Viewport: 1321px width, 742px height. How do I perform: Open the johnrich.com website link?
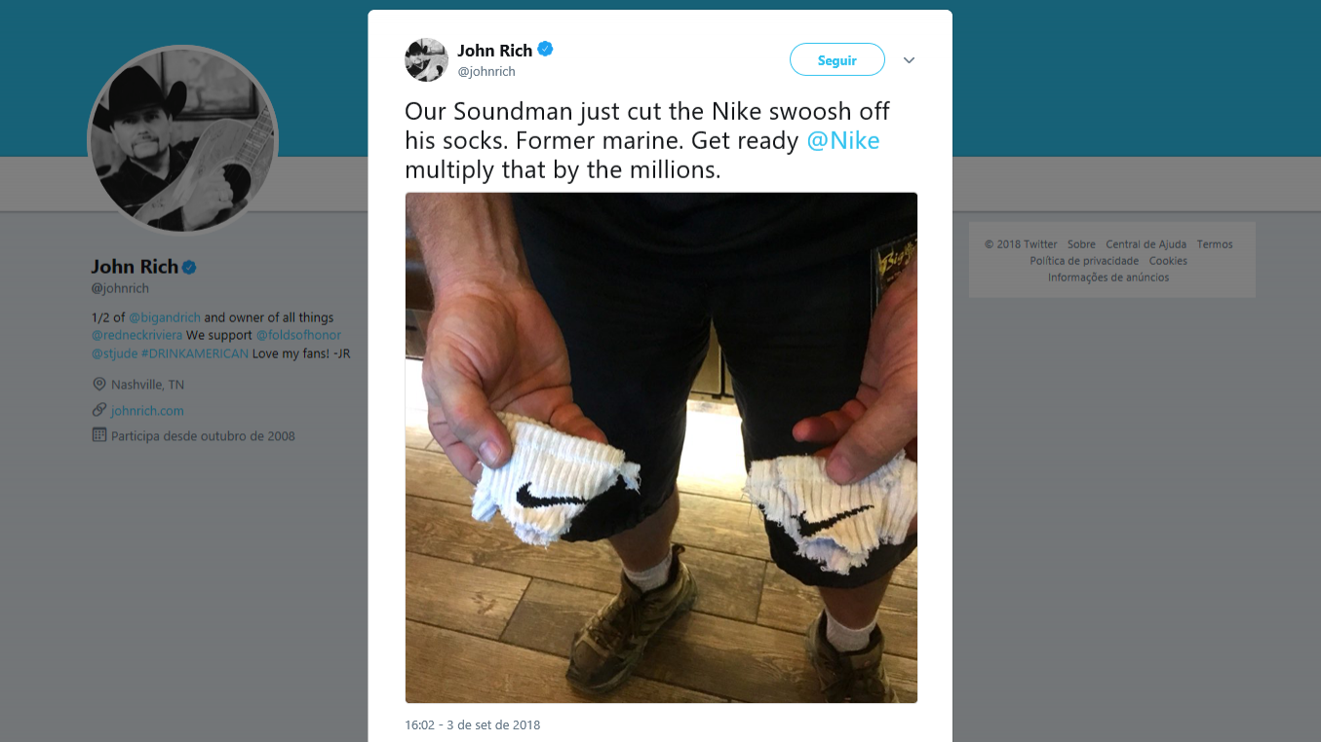(147, 411)
